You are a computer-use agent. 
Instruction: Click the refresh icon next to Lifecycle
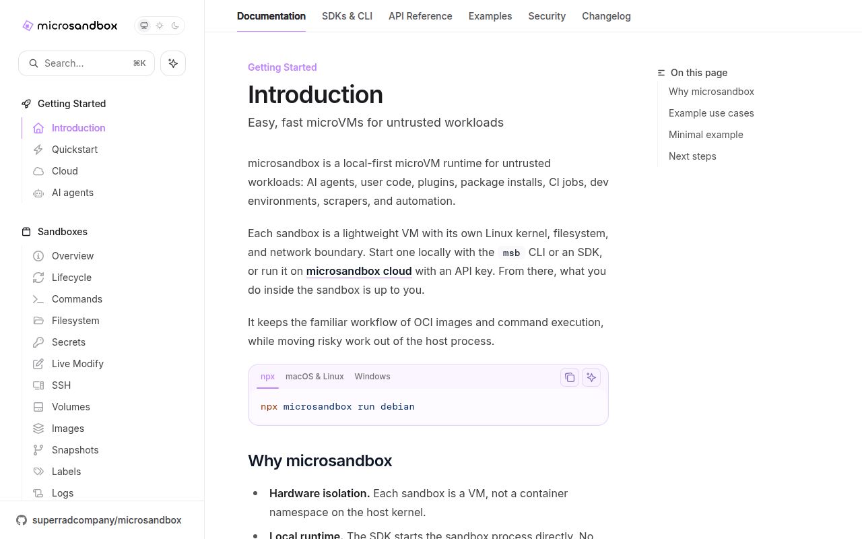pos(38,278)
